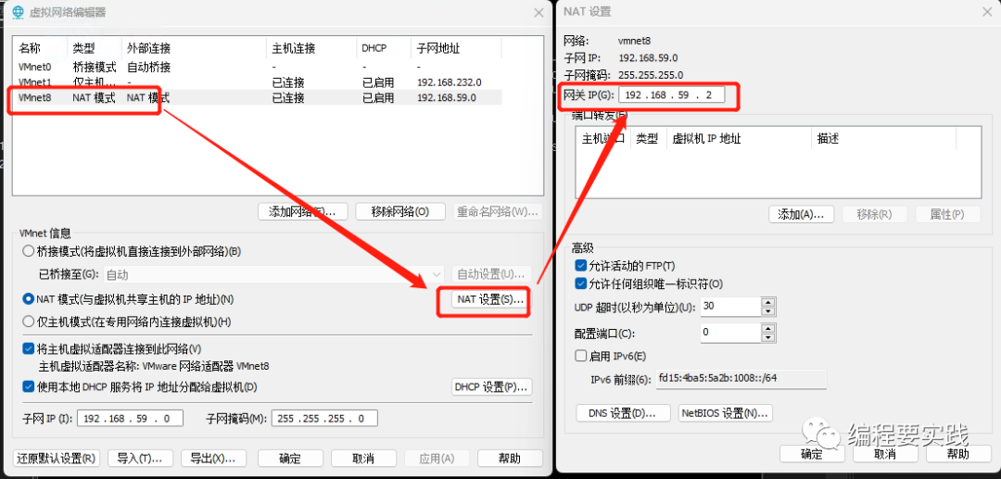Toggle 使用本地 DHCP 服务 checkbox

pyautogui.click(x=28, y=386)
